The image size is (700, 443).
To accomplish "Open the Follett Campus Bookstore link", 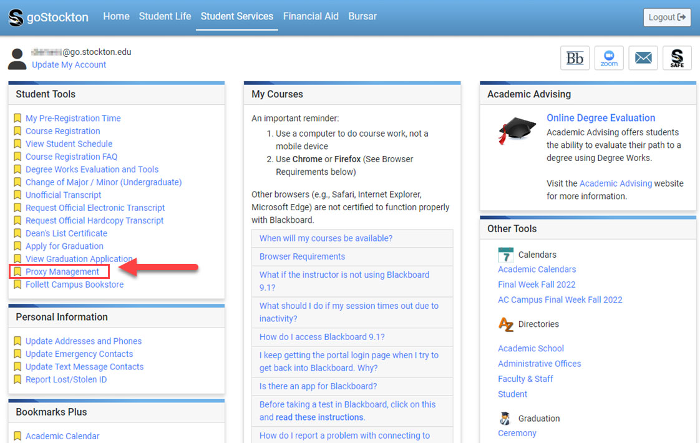I will [x=74, y=285].
